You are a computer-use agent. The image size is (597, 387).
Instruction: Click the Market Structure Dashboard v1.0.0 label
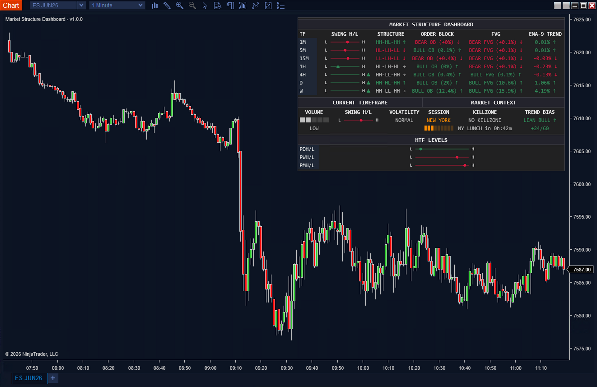click(44, 19)
